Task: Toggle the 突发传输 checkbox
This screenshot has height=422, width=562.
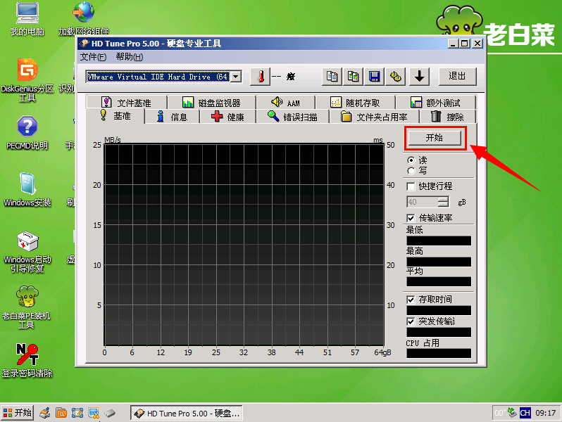Action: coord(411,321)
